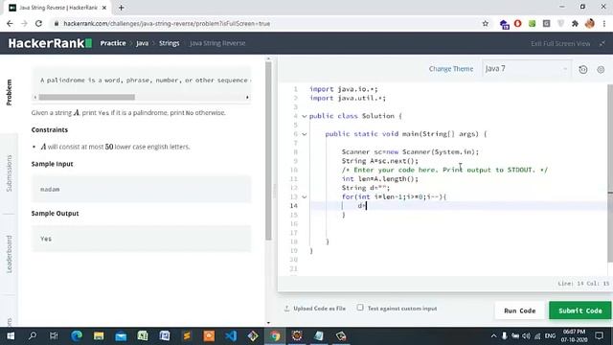Open the blue extension with 17 badge
Viewport: 613px width, 345px height.
[504, 24]
